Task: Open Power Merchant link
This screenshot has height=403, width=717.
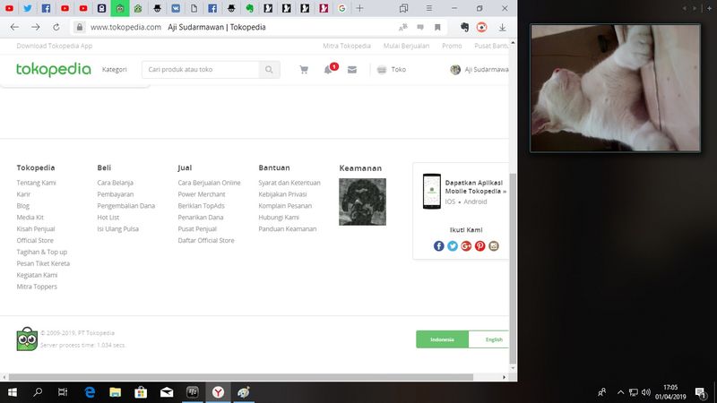Action: (202, 194)
